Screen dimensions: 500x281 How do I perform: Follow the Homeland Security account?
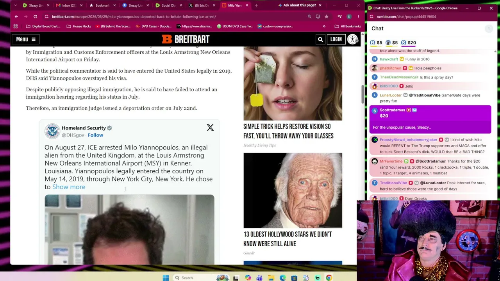[x=95, y=135]
